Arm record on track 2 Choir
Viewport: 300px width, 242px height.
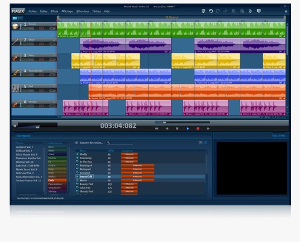pos(42,44)
